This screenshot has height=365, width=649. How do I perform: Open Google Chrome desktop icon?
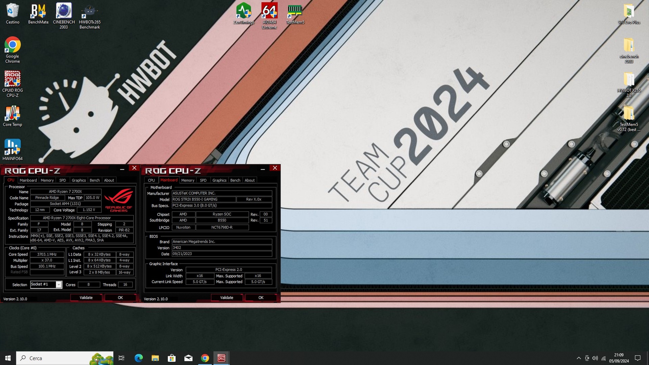tap(13, 50)
